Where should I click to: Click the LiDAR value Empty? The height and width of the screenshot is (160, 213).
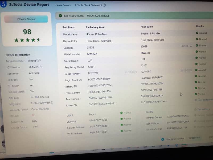coord(92,114)
